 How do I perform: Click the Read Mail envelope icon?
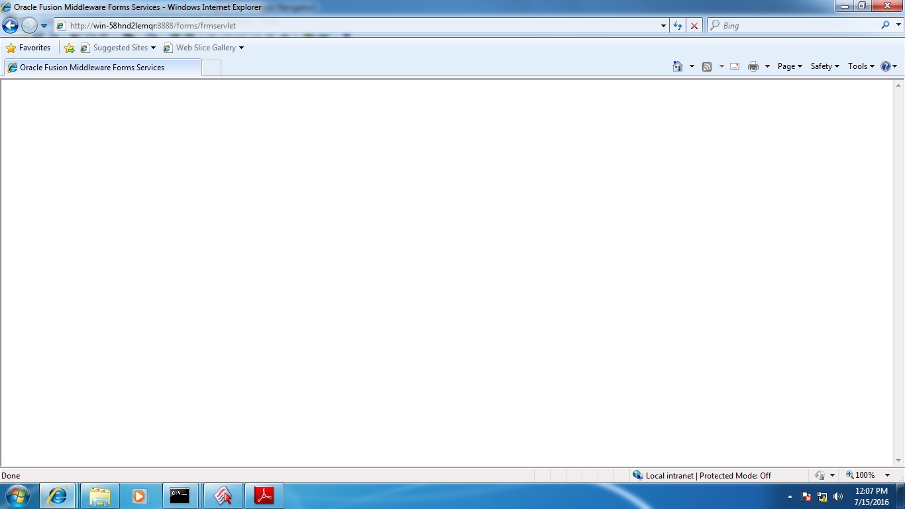[x=735, y=66]
